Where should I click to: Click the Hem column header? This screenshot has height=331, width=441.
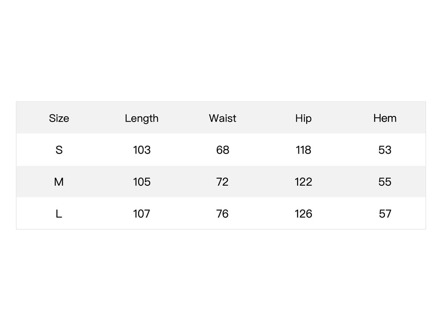[385, 118]
